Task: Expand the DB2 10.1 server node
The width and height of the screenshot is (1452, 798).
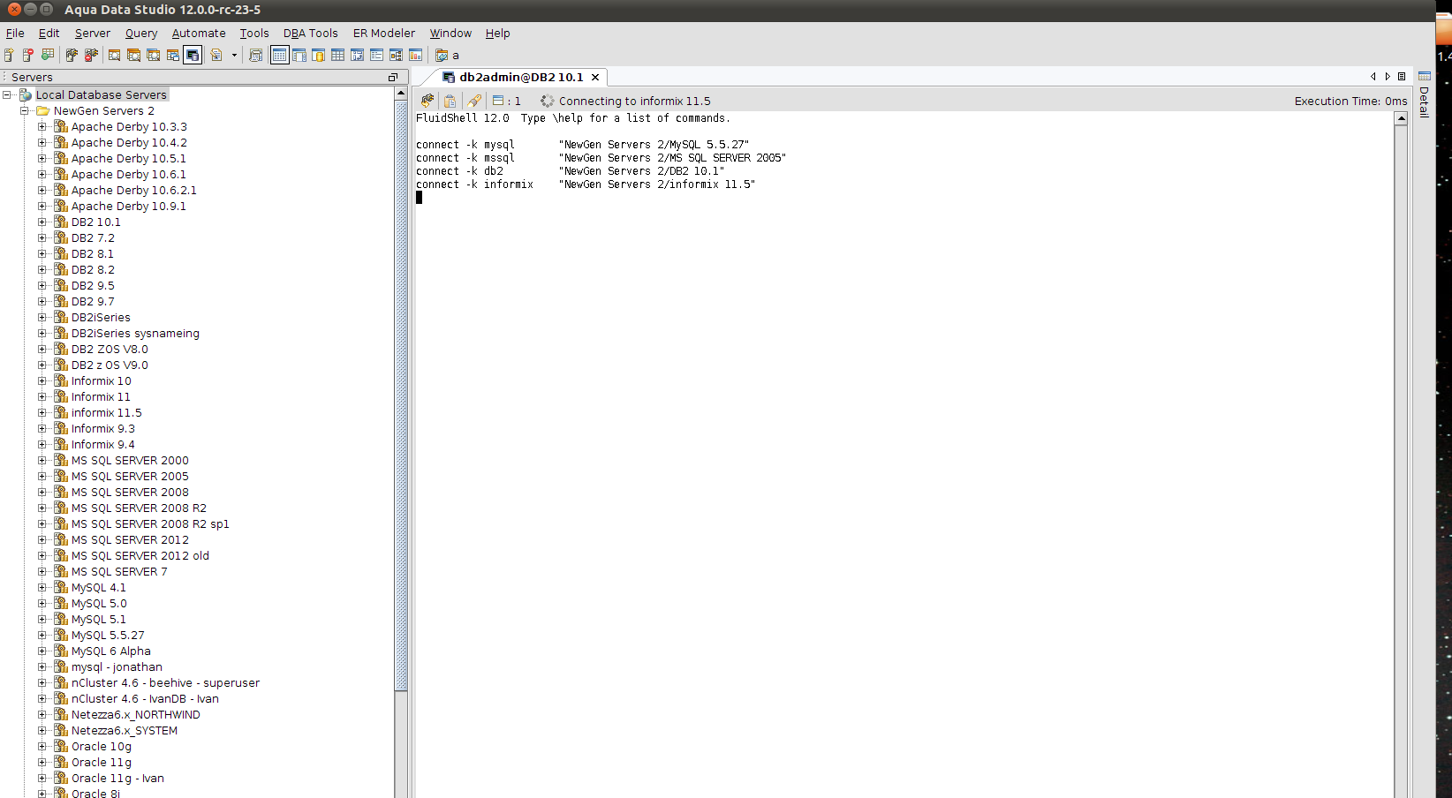Action: pyautogui.click(x=42, y=222)
